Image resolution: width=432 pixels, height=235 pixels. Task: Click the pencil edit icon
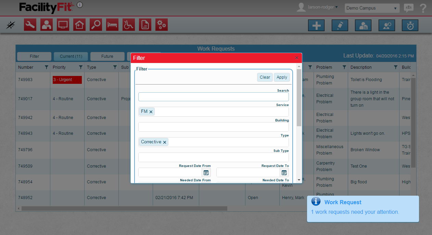pos(340,26)
